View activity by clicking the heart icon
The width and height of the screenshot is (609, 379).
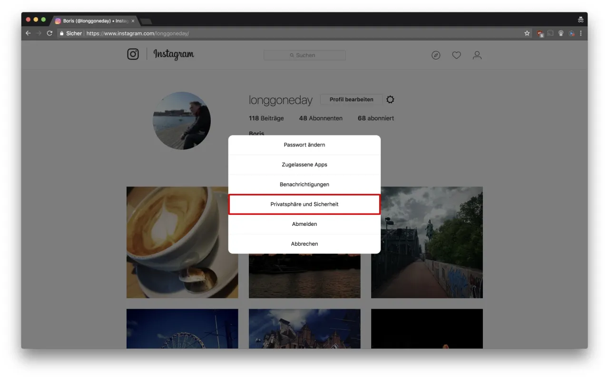(x=456, y=55)
